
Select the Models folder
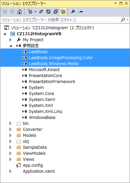click(30, 135)
